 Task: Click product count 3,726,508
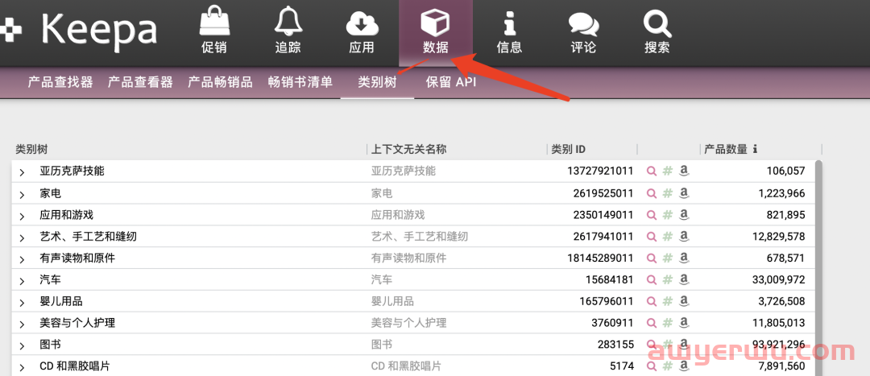[x=781, y=301]
